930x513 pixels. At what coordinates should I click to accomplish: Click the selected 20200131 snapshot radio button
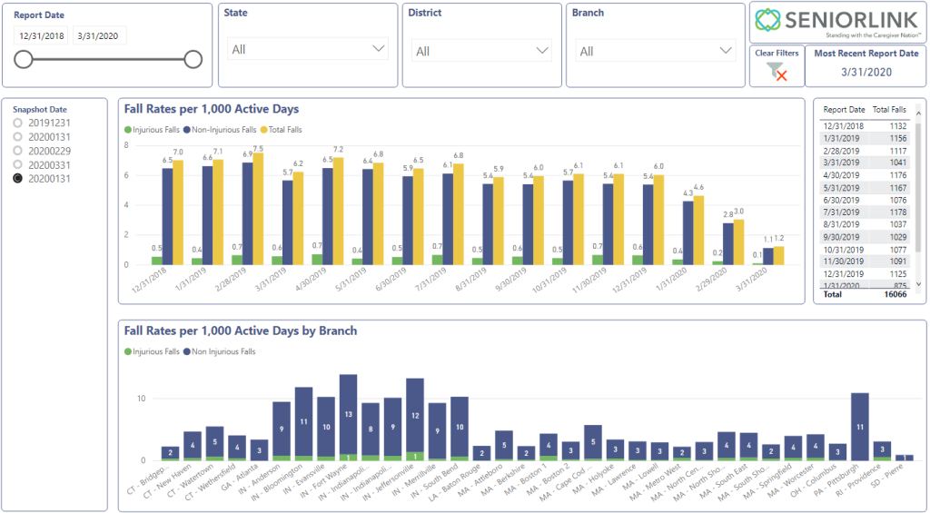(18, 179)
